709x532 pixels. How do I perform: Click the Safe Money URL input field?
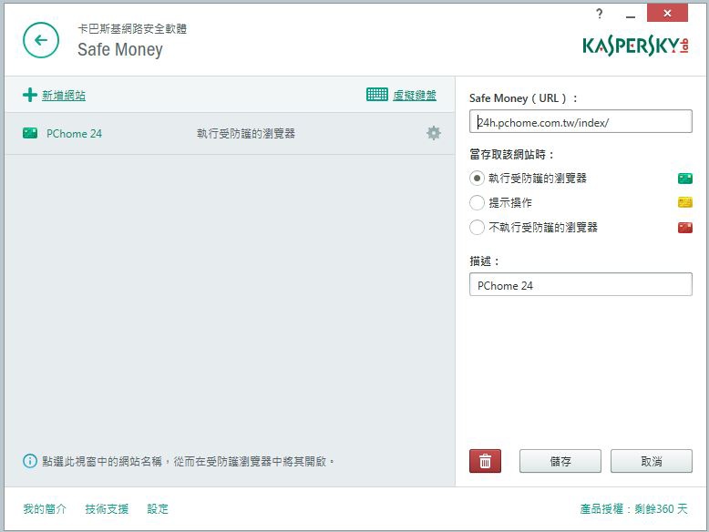581,121
